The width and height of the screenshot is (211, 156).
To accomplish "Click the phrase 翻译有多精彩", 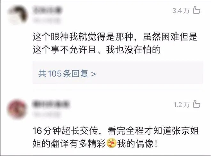I will tap(78, 143).
